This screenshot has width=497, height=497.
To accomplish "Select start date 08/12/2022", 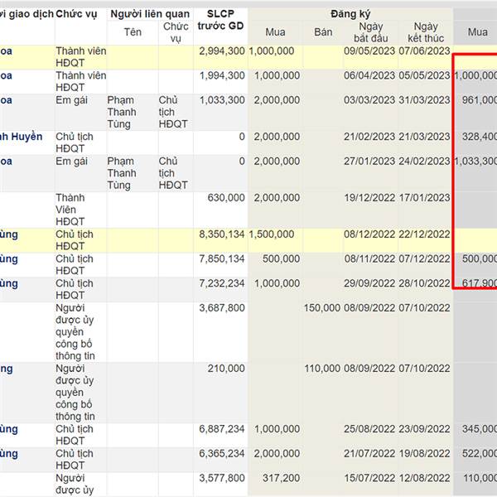I will pos(369,234).
